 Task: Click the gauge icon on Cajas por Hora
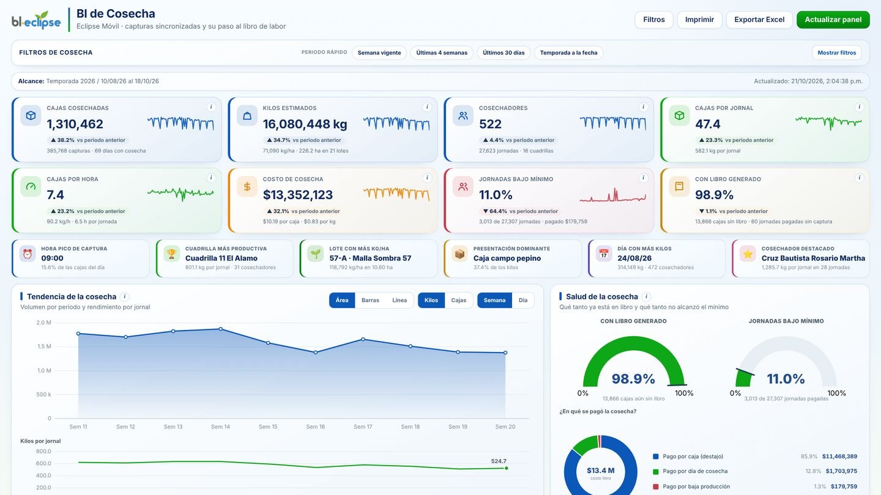[31, 186]
